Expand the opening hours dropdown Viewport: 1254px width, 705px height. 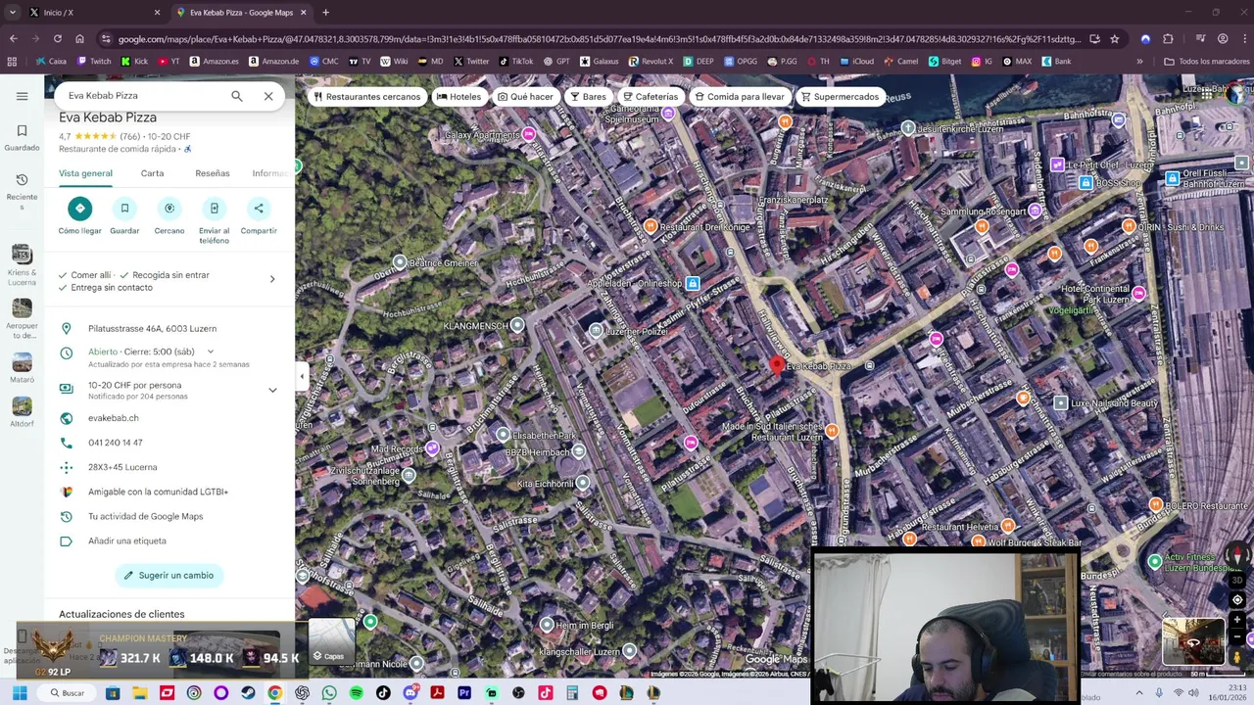pos(210,352)
